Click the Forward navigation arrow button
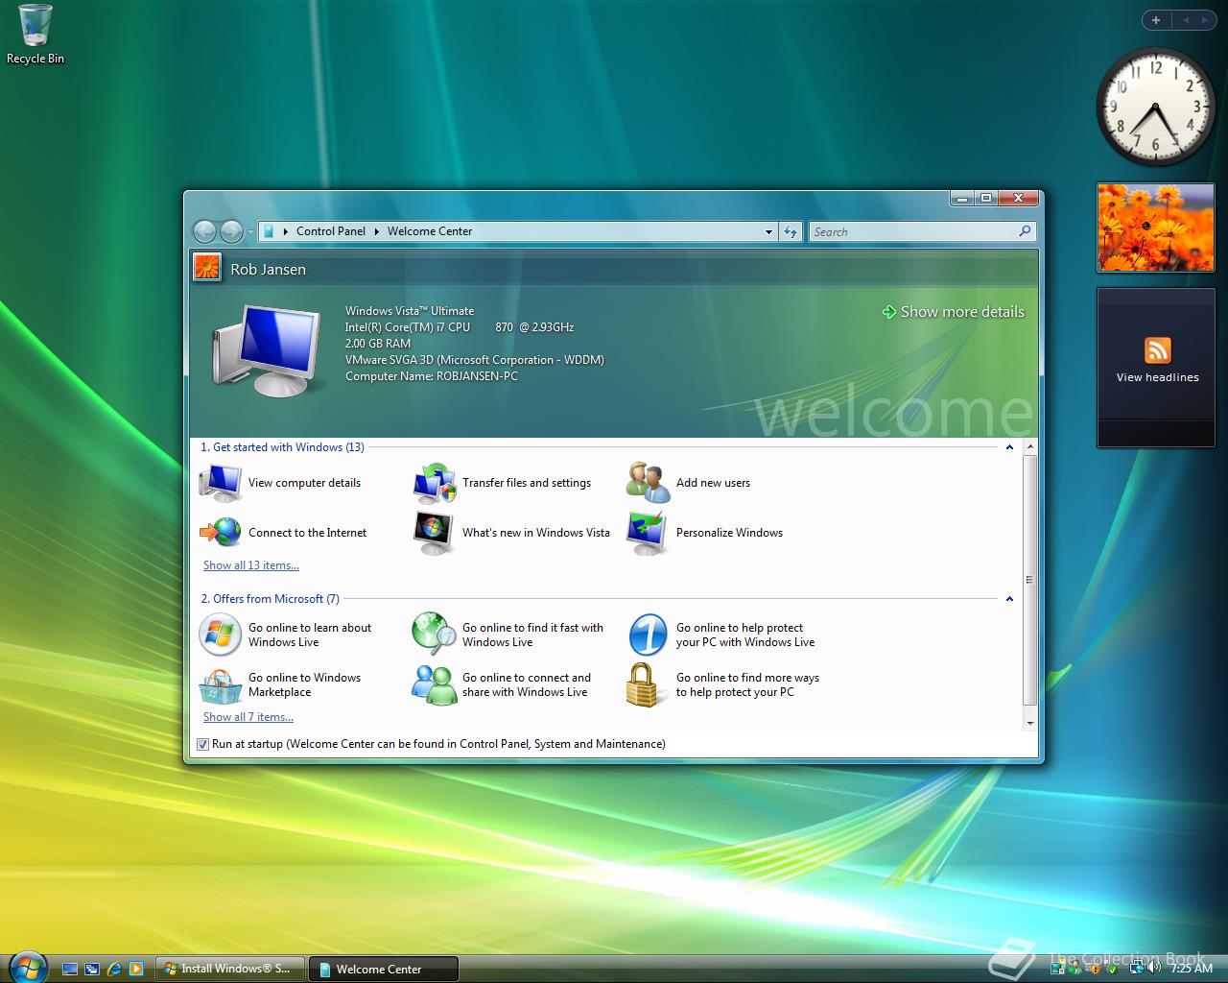Image resolution: width=1228 pixels, height=983 pixels. coord(231,231)
